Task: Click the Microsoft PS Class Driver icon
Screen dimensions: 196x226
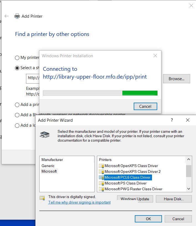Action: click(101, 183)
